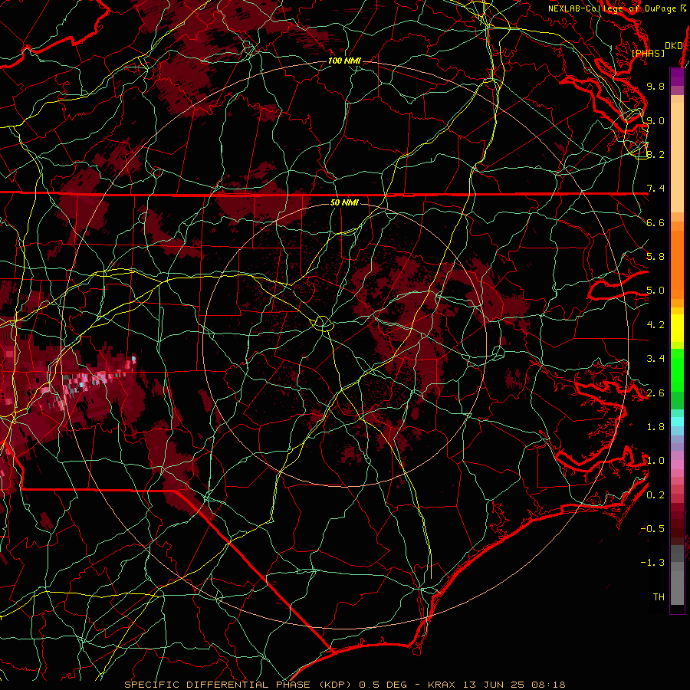The height and width of the screenshot is (690, 690).
Task: Click the 6.6 value on the color scale
Action: [655, 222]
